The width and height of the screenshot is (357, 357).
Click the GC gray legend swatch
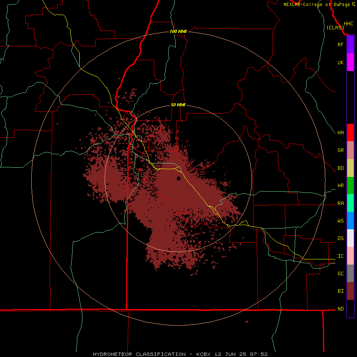[350, 273]
